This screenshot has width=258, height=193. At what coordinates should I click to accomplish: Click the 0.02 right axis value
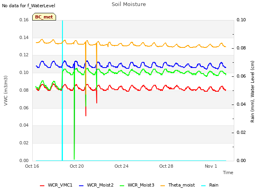[x=241, y=132]
